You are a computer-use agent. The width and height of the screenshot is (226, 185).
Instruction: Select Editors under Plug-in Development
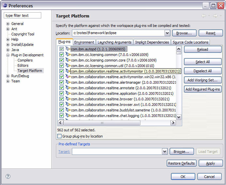click(x=23, y=66)
